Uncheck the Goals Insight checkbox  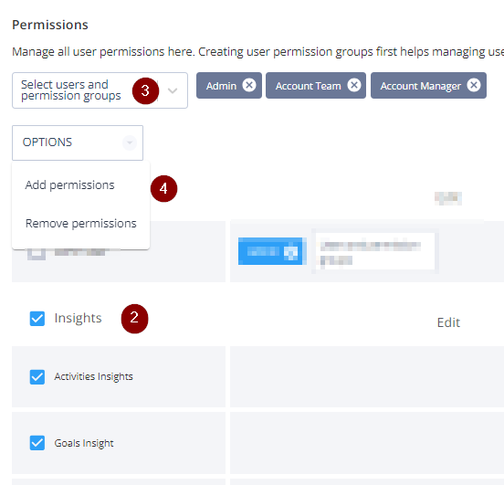coord(37,443)
